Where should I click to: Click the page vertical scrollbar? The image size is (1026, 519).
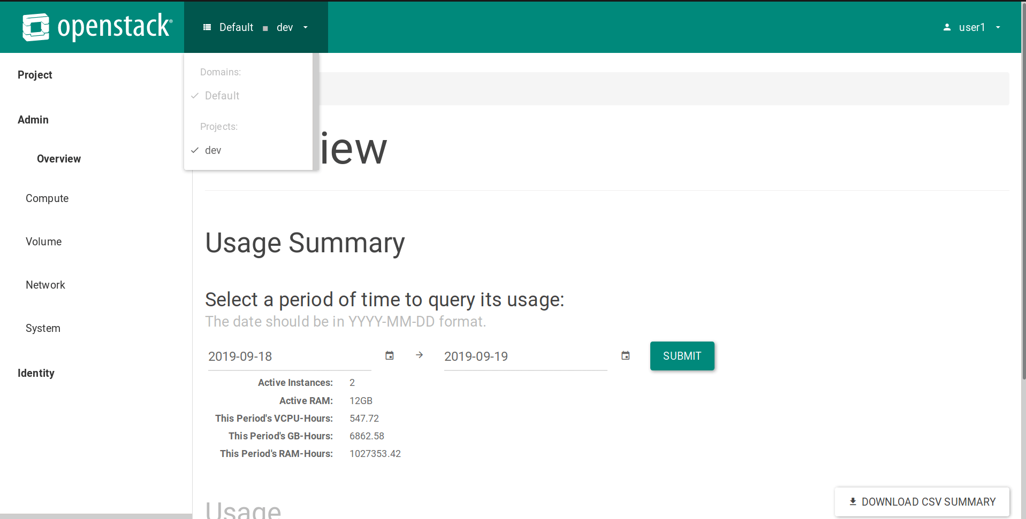coord(1023,214)
